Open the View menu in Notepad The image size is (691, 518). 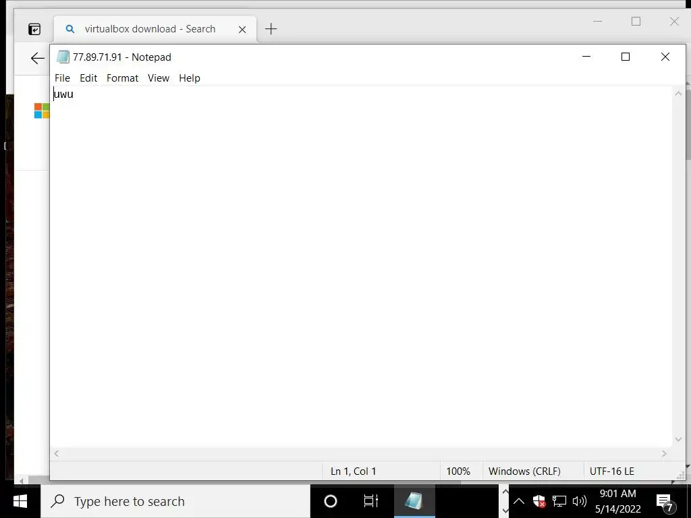point(158,78)
